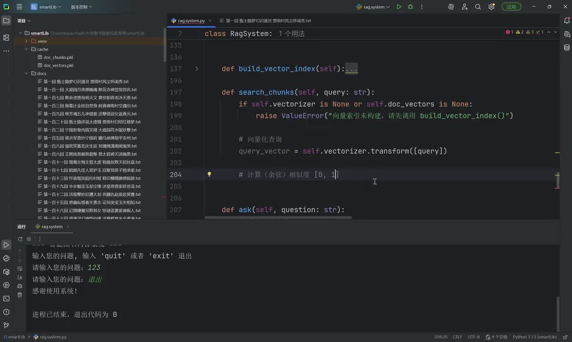Open the 版本控制 menu
The width and height of the screenshot is (572, 342).
point(81,7)
